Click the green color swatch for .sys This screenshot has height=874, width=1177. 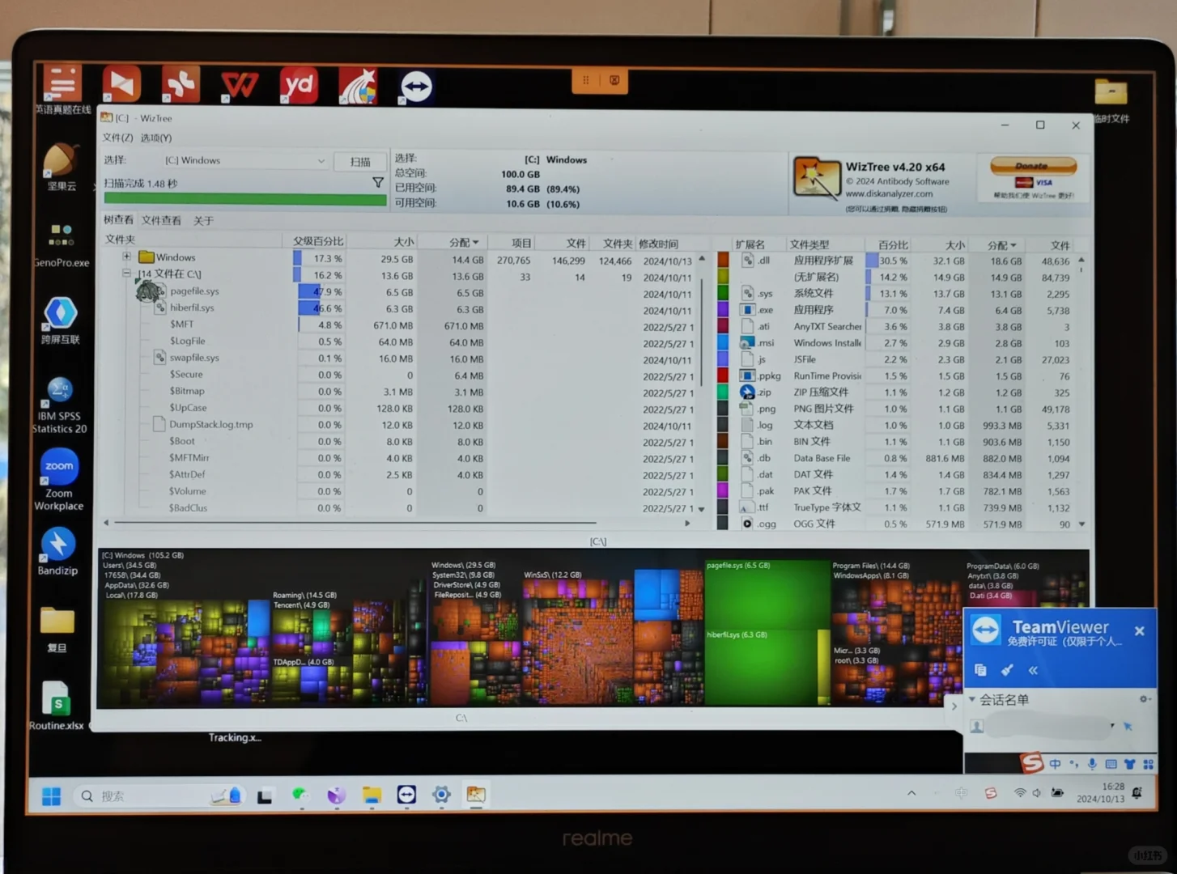click(724, 293)
